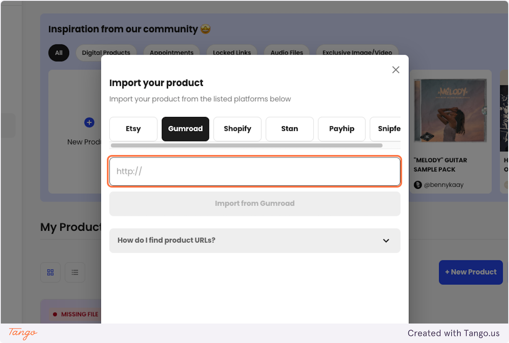Filter by Digital Products

pyautogui.click(x=106, y=53)
